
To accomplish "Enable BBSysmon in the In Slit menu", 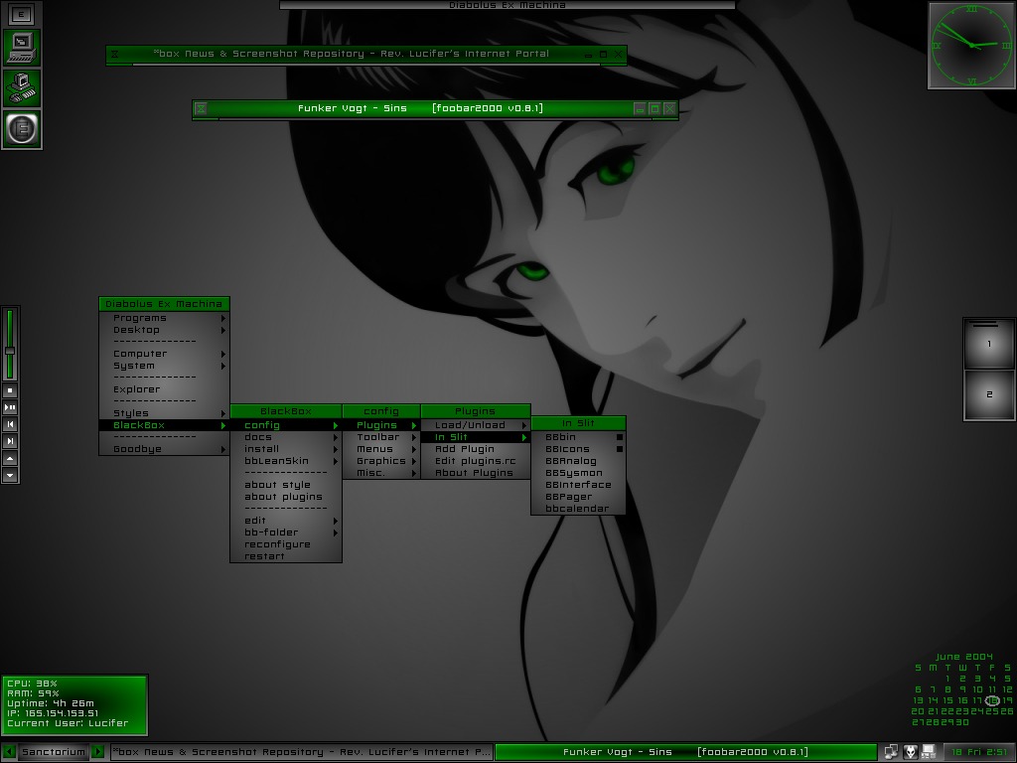I will pos(574,473).
